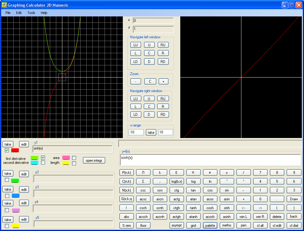Viewport: 304px width, 231px height.
Task: Enable the length checkbox
Action: click(74, 163)
